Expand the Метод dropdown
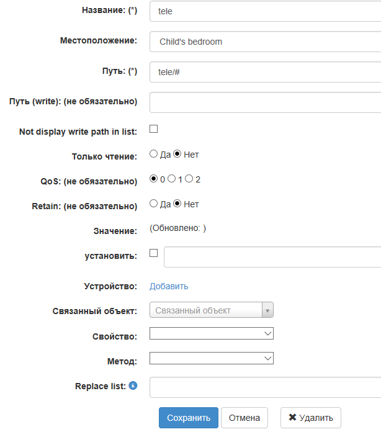The image size is (381, 437). click(211, 358)
